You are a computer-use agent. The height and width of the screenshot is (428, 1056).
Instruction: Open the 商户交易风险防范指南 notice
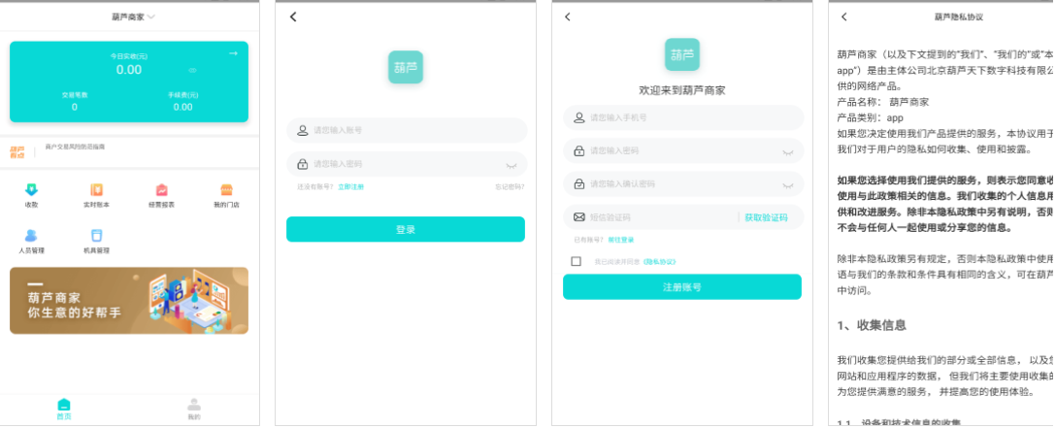(75, 147)
